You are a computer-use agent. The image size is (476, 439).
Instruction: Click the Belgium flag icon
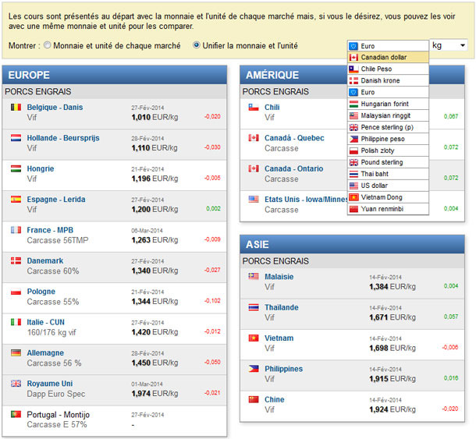coord(16,107)
